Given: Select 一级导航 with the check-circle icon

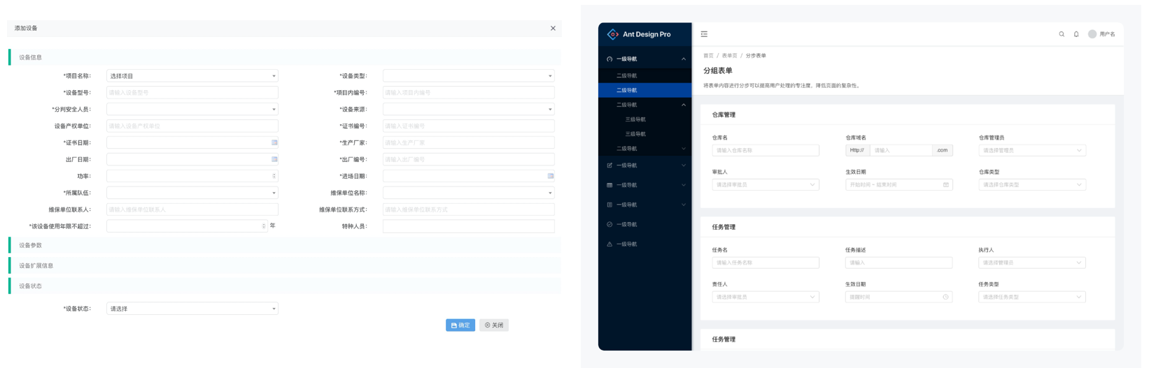Looking at the screenshot, I should pyautogui.click(x=609, y=224).
